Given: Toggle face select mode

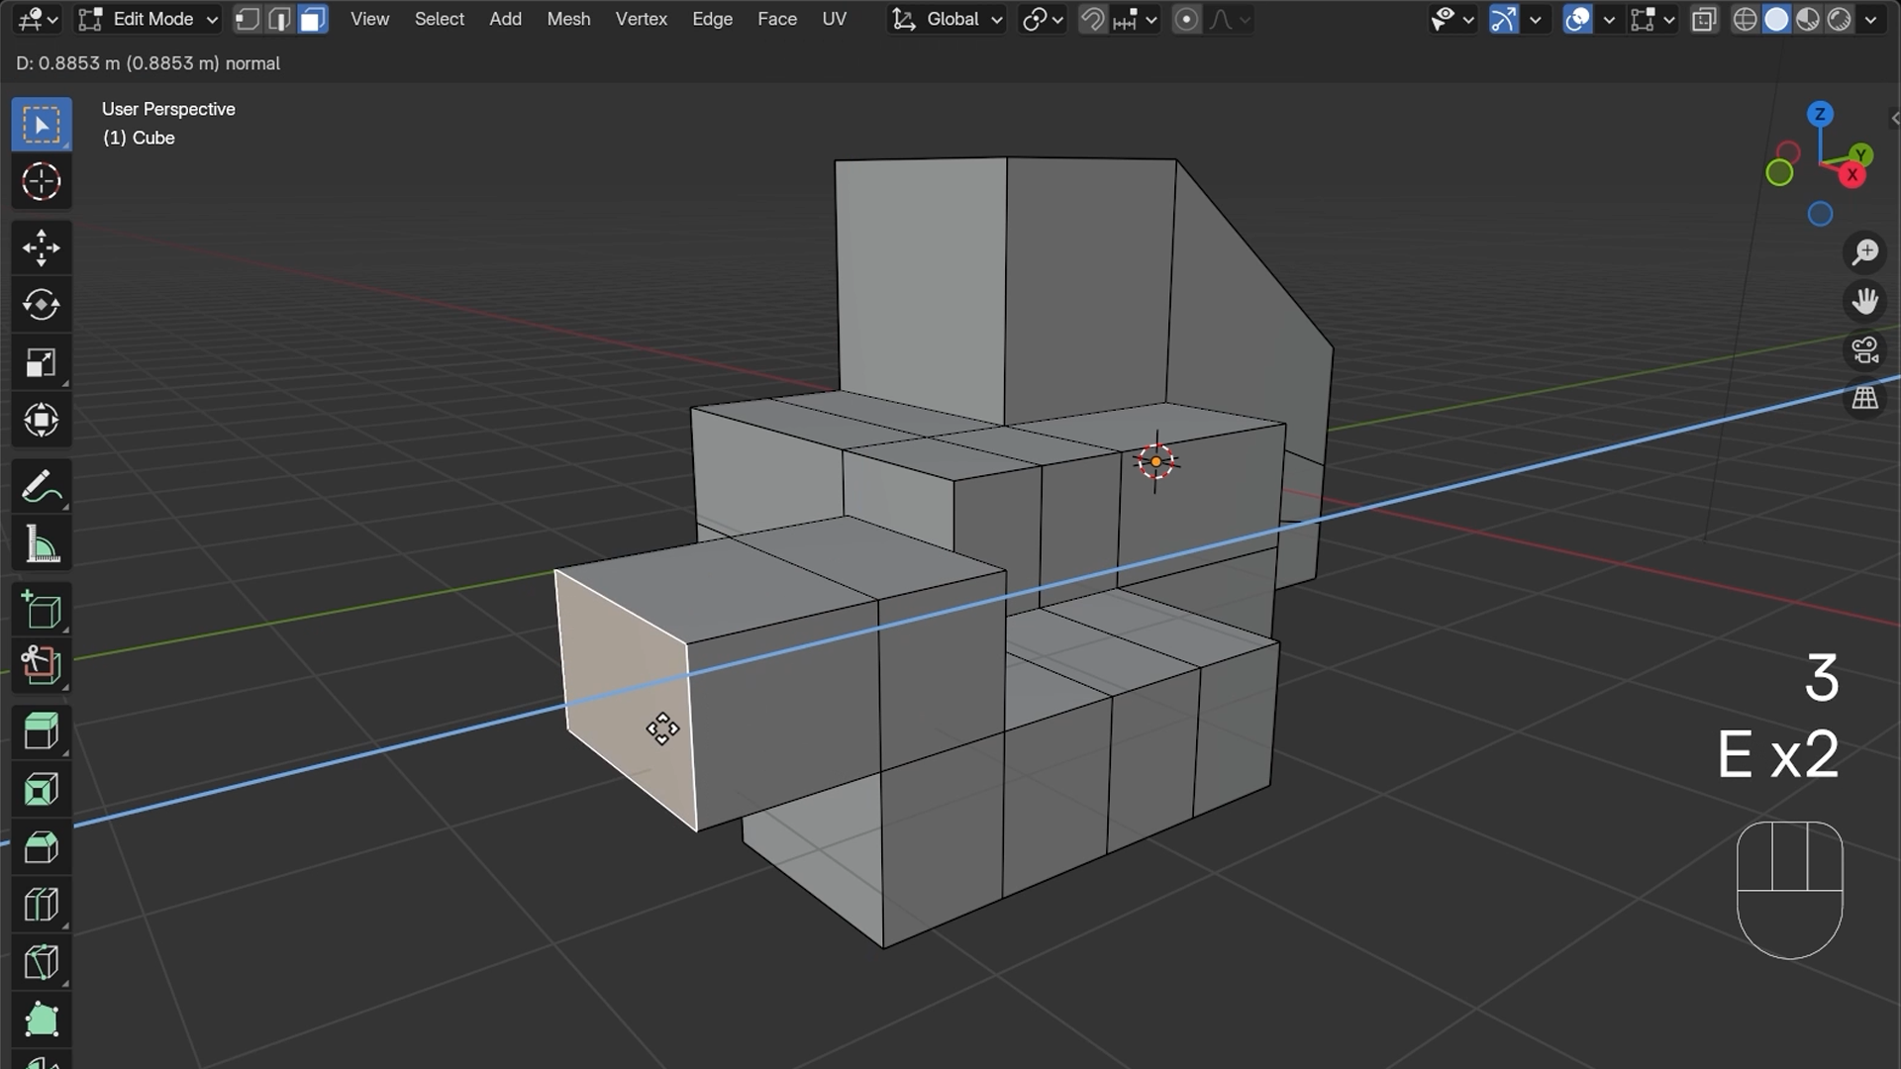Looking at the screenshot, I should 313,19.
